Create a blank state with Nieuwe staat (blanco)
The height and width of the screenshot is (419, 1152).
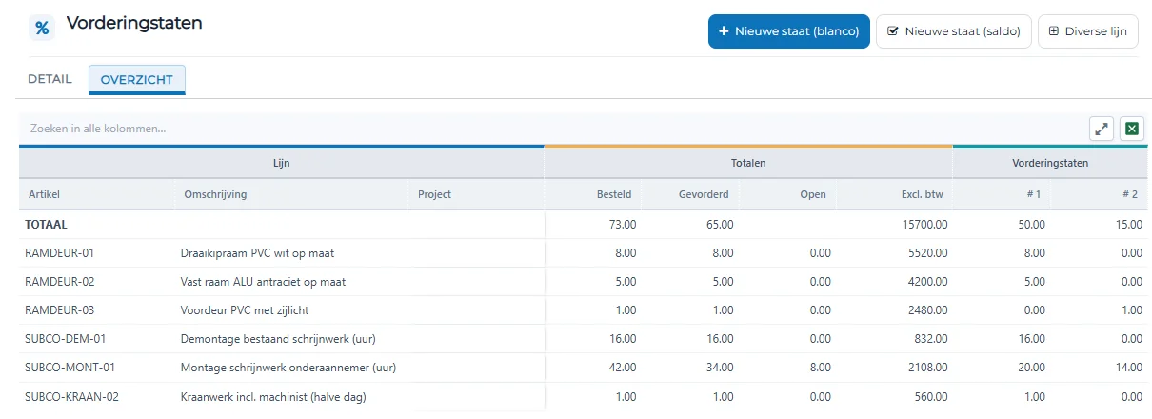789,31
